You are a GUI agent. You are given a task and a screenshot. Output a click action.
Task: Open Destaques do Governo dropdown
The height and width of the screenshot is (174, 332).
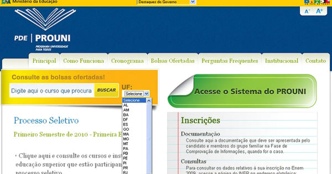point(166,2)
